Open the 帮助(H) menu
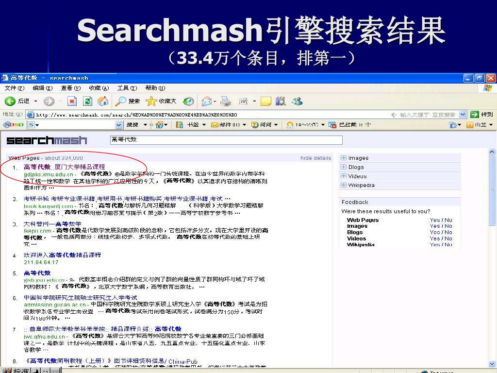 tap(155, 88)
